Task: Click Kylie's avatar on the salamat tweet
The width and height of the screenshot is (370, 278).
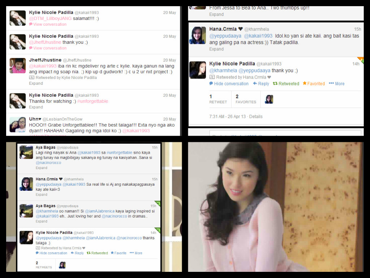Action: [18, 18]
